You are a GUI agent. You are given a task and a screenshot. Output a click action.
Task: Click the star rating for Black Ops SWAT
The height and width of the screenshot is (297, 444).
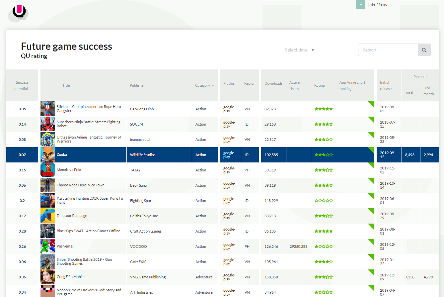(x=324, y=231)
